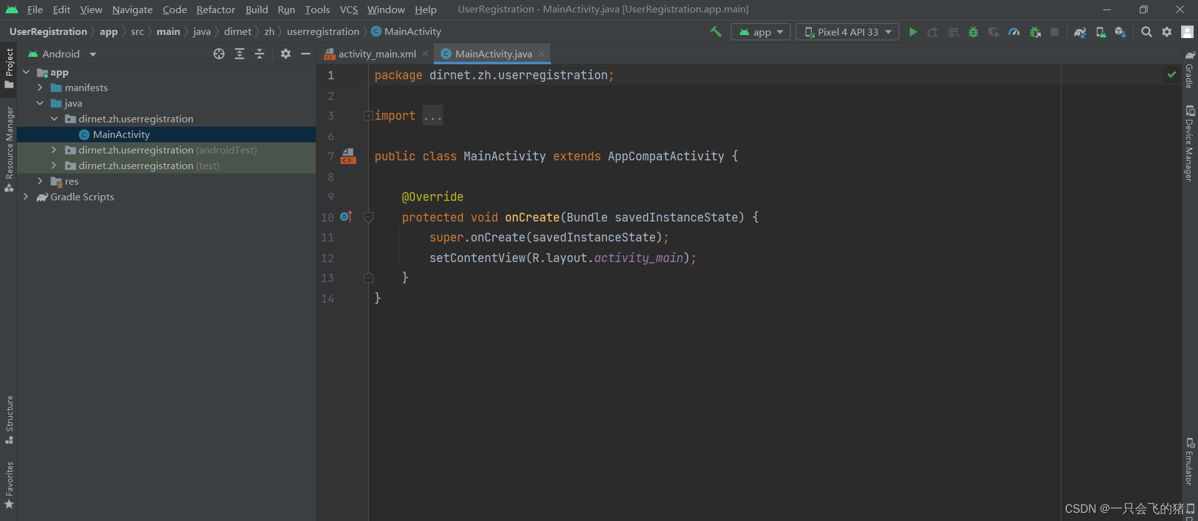This screenshot has width=1198, height=521.
Task: Open the Build menu
Action: (x=256, y=9)
